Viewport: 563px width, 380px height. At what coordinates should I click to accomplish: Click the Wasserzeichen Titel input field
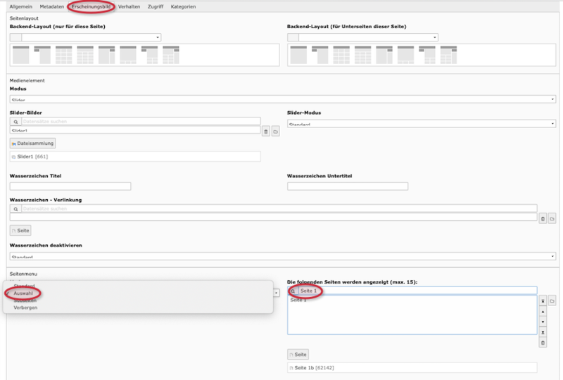[x=70, y=186]
